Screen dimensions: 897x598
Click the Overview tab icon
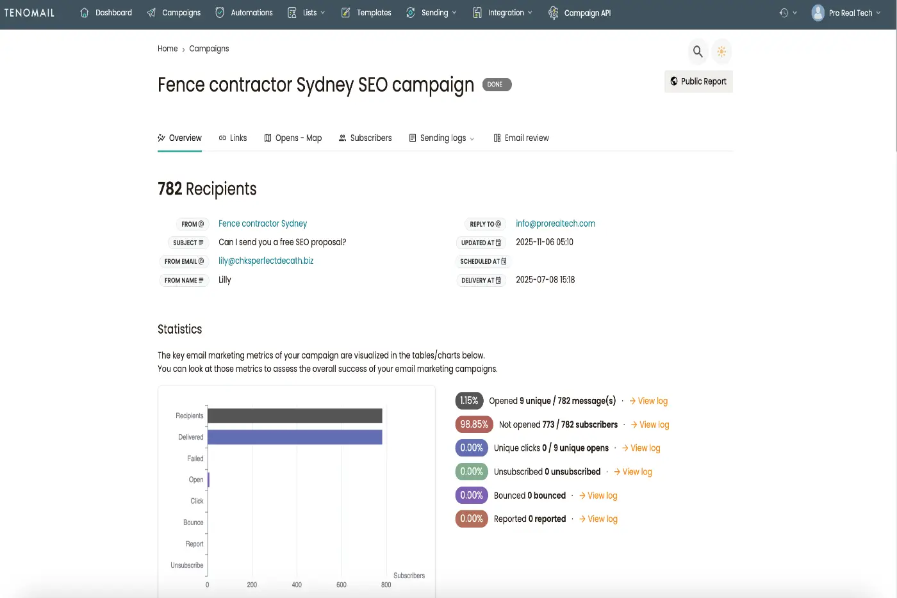coord(161,138)
